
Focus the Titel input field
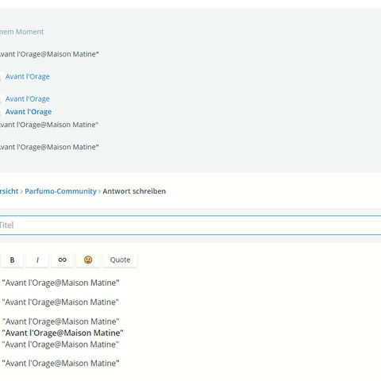coord(190,225)
